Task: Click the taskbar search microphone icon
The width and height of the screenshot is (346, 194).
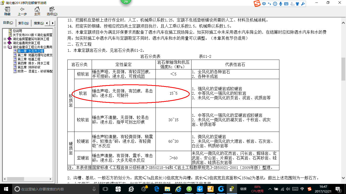Action: [x=94, y=189]
